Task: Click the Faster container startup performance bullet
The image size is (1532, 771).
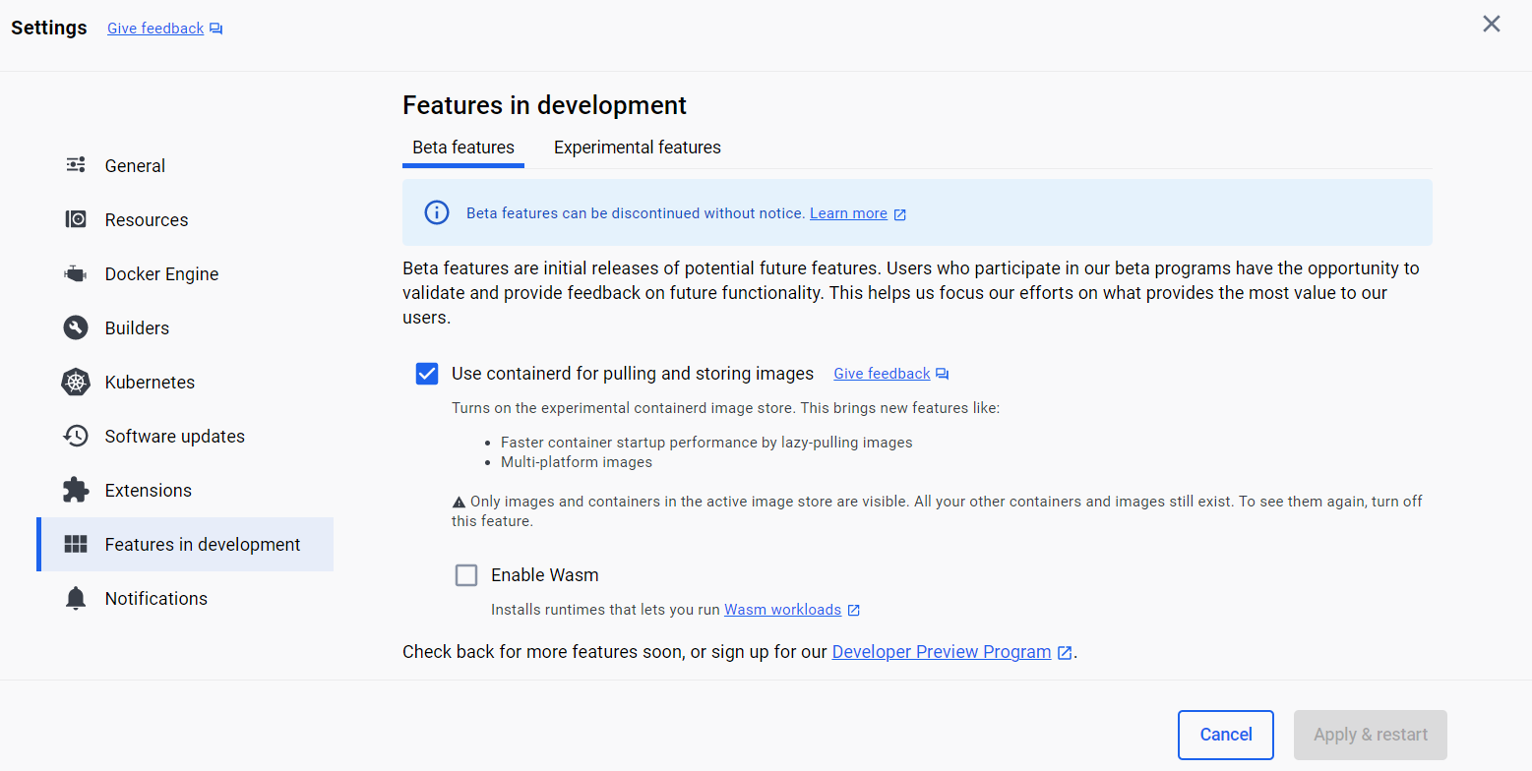Action: [706, 443]
